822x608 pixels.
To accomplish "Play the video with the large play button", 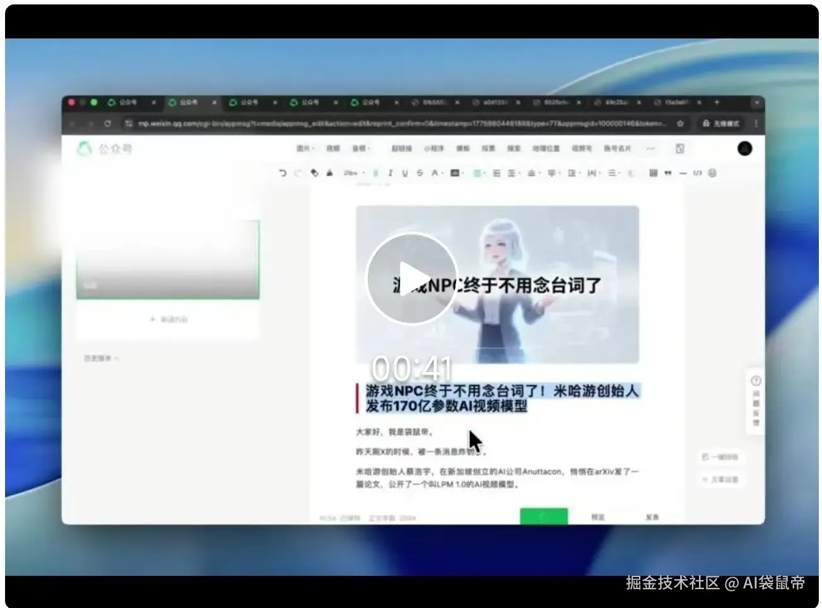I will point(412,279).
